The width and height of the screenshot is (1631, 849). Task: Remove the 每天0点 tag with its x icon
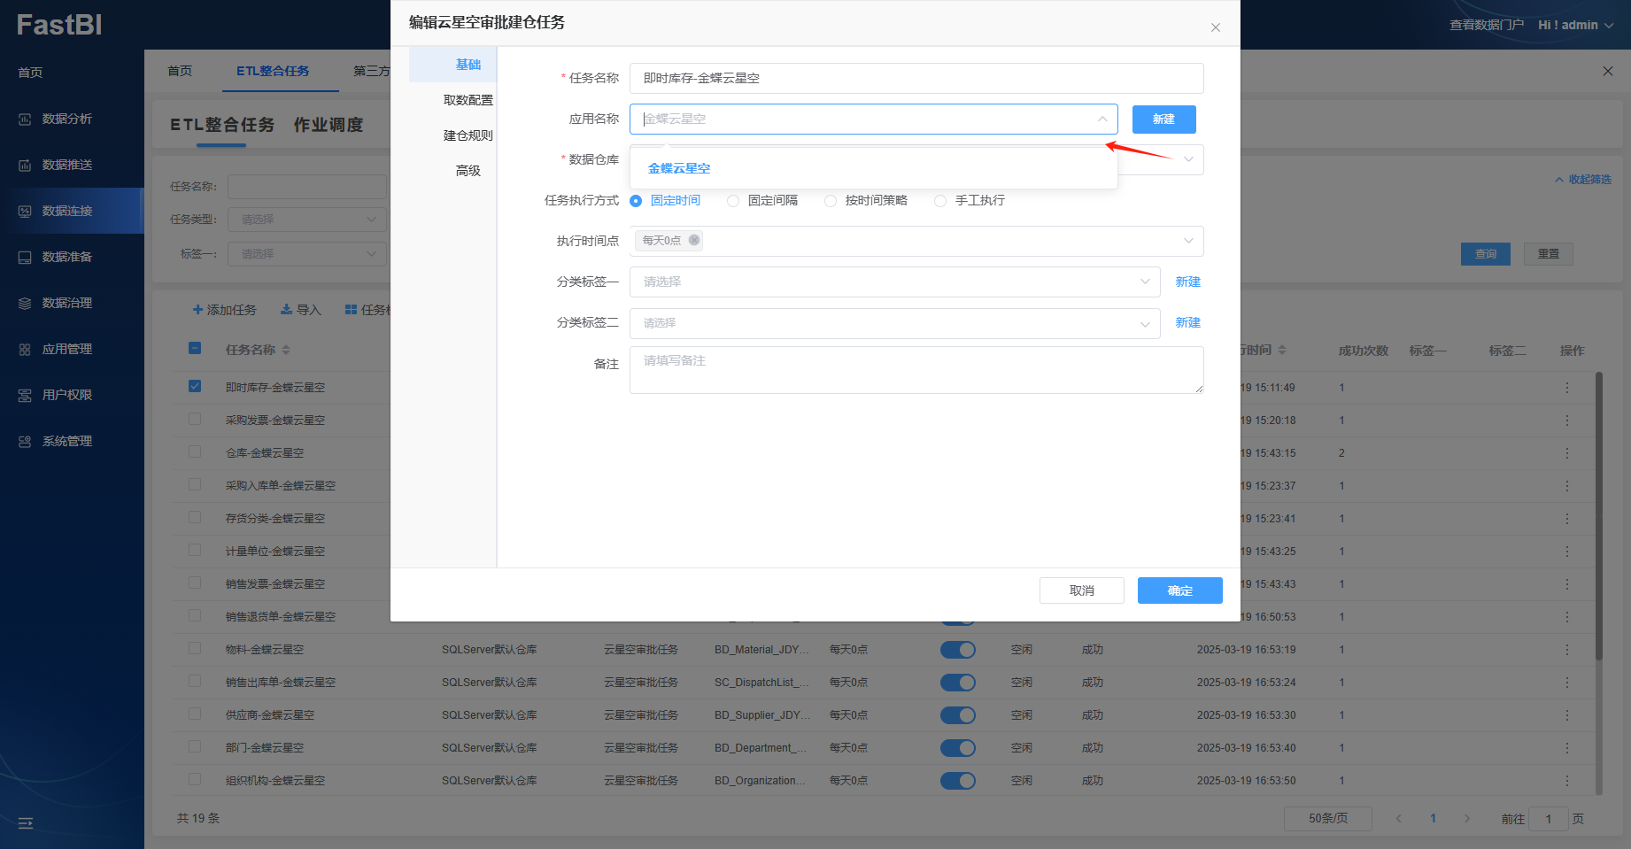point(694,240)
